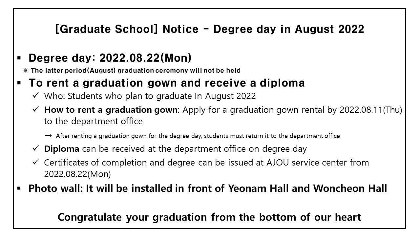Click the note about ceremony not held
The width and height of the screenshot is (420, 236).
(136, 70)
